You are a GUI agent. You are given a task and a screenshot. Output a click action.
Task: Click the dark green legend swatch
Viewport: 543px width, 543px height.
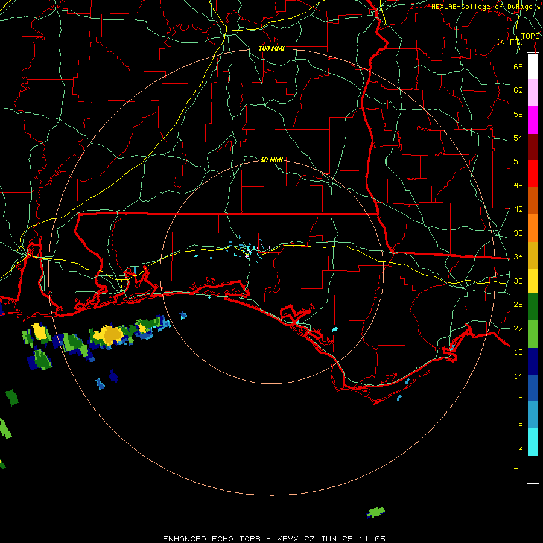533,307
